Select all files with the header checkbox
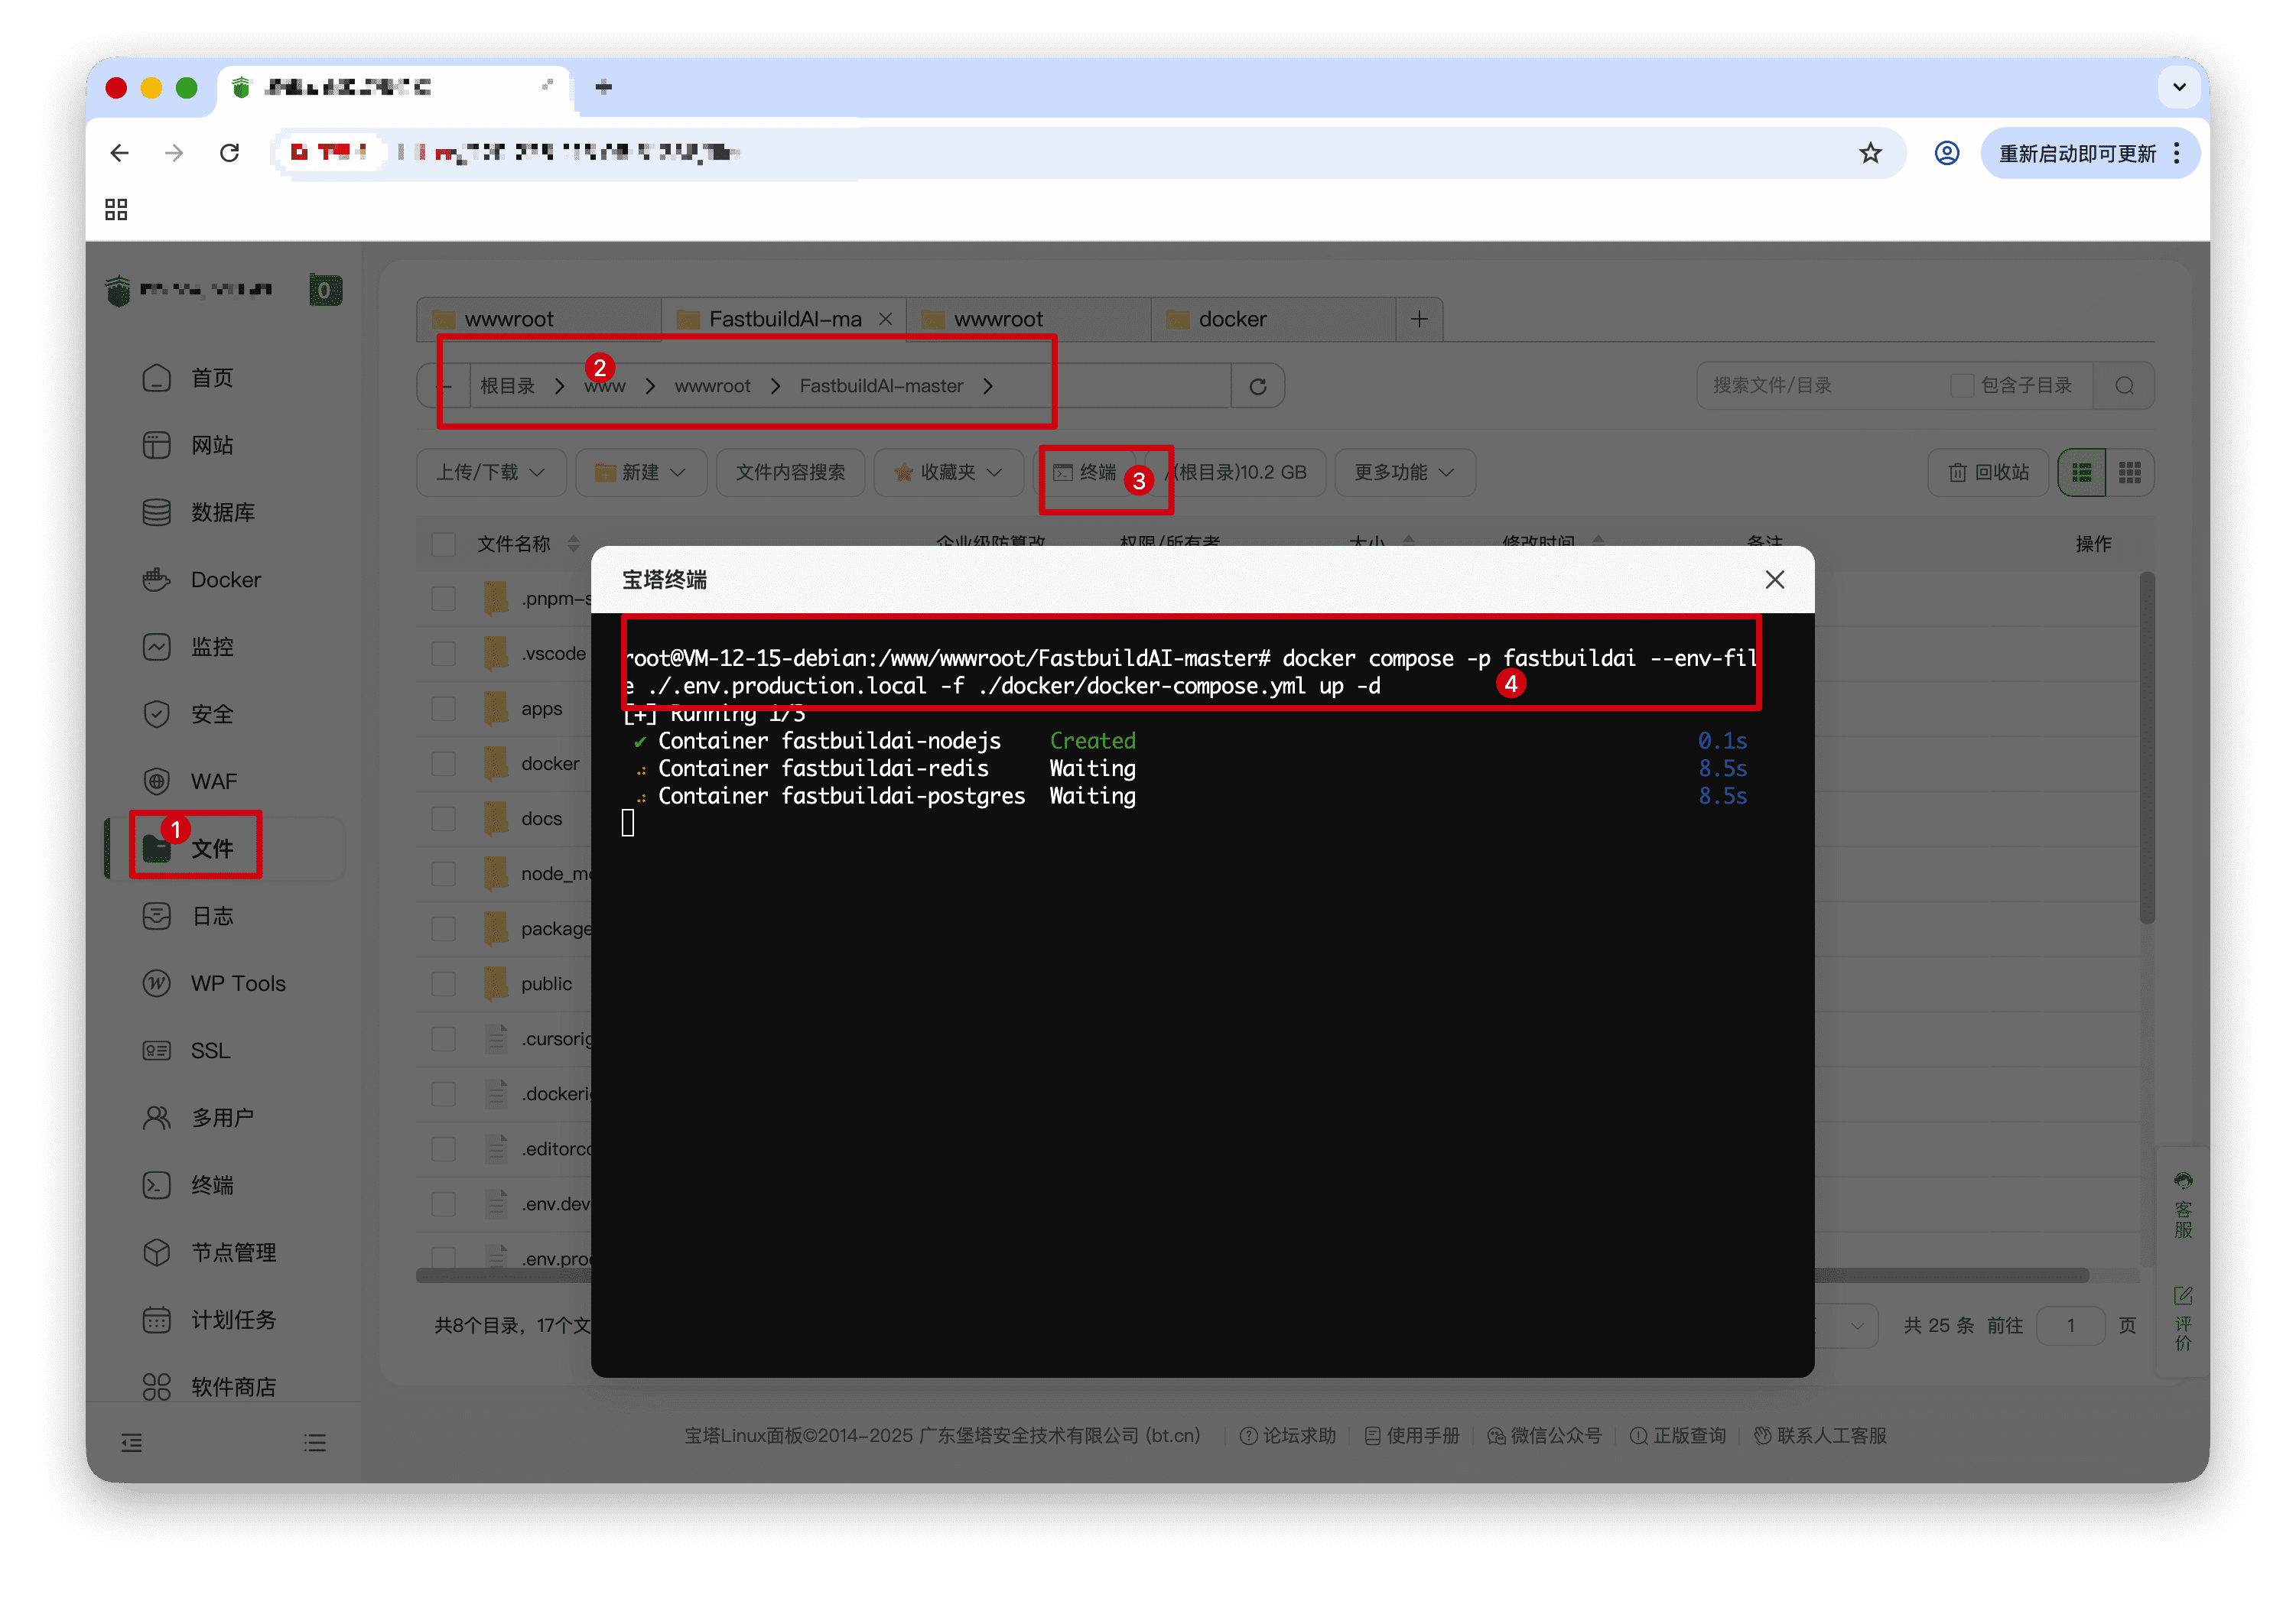The height and width of the screenshot is (1598, 2296). click(443, 543)
